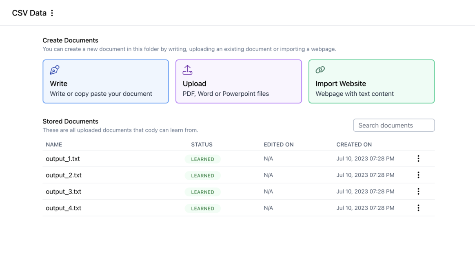475x264 pixels.
Task: Select the Write document card
Action: (x=106, y=81)
